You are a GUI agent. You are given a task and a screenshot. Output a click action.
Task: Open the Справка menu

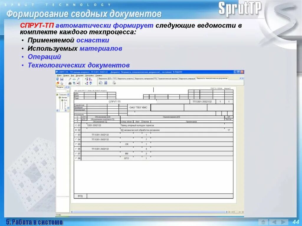pyautogui.click(x=99, y=76)
